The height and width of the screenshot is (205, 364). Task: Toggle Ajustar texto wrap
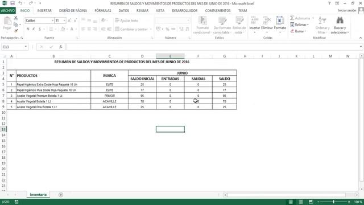pyautogui.click(x=127, y=20)
